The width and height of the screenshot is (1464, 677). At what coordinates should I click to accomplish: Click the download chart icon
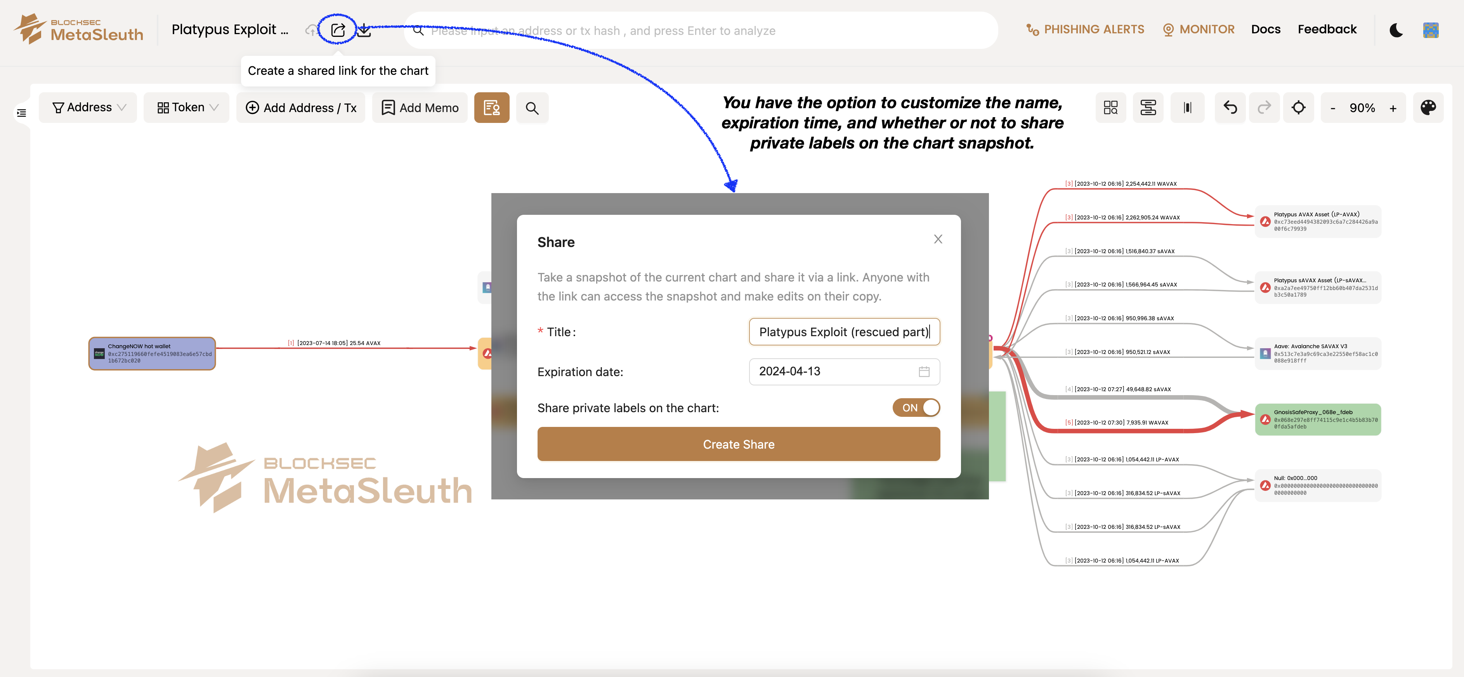pos(364,30)
